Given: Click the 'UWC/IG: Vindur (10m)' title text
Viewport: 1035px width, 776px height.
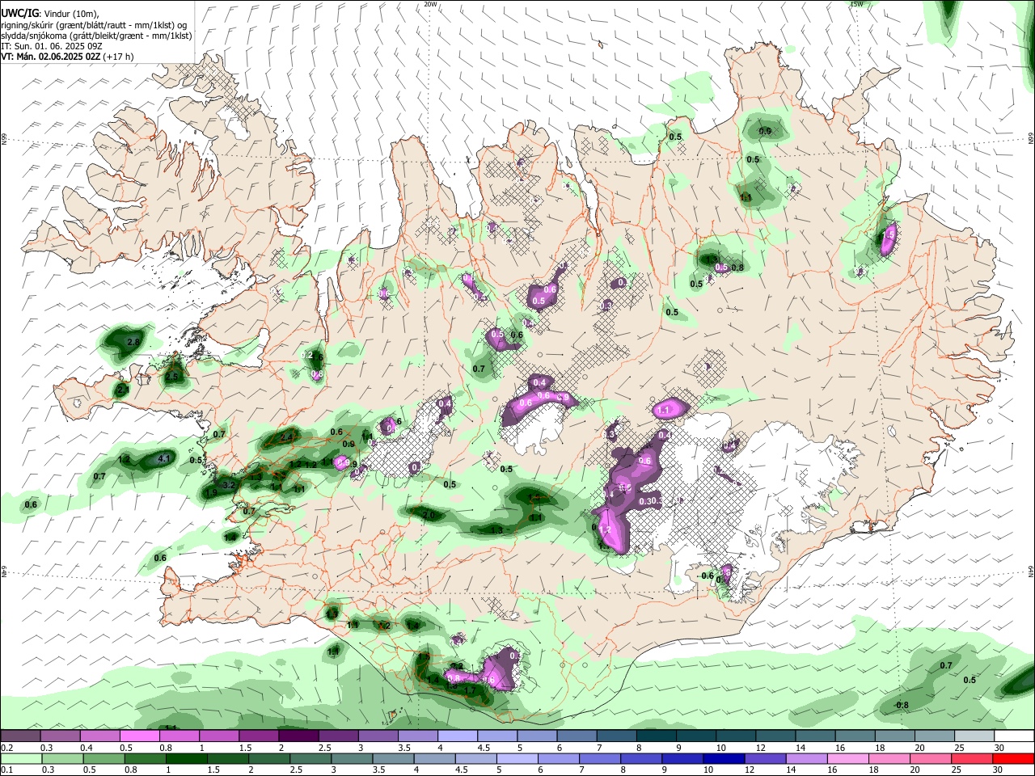Looking at the screenshot, I should pyautogui.click(x=50, y=14).
